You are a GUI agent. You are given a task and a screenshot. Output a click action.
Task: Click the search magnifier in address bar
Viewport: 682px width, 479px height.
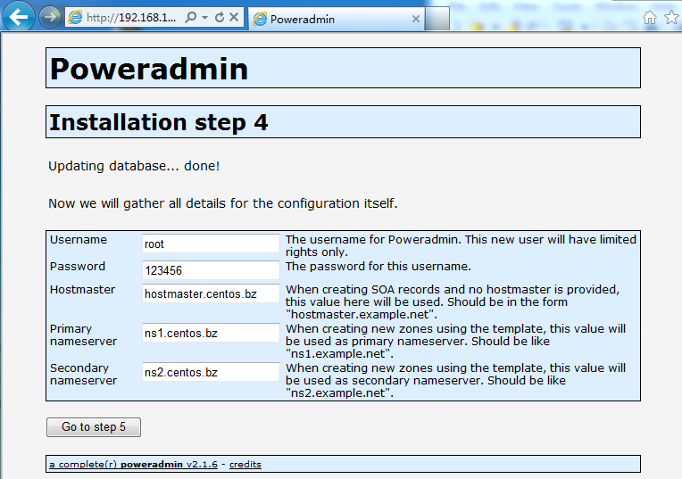190,17
